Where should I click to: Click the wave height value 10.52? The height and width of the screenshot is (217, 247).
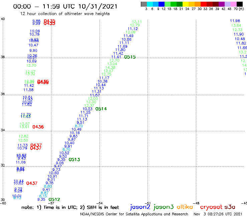click(x=64, y=153)
